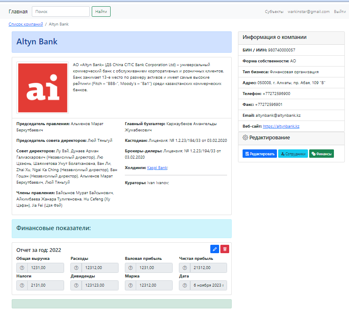Select the email altynbank@altynbank.kz

278,115
